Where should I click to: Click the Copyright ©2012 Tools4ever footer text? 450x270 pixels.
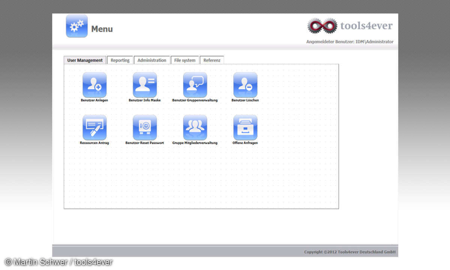point(350,252)
